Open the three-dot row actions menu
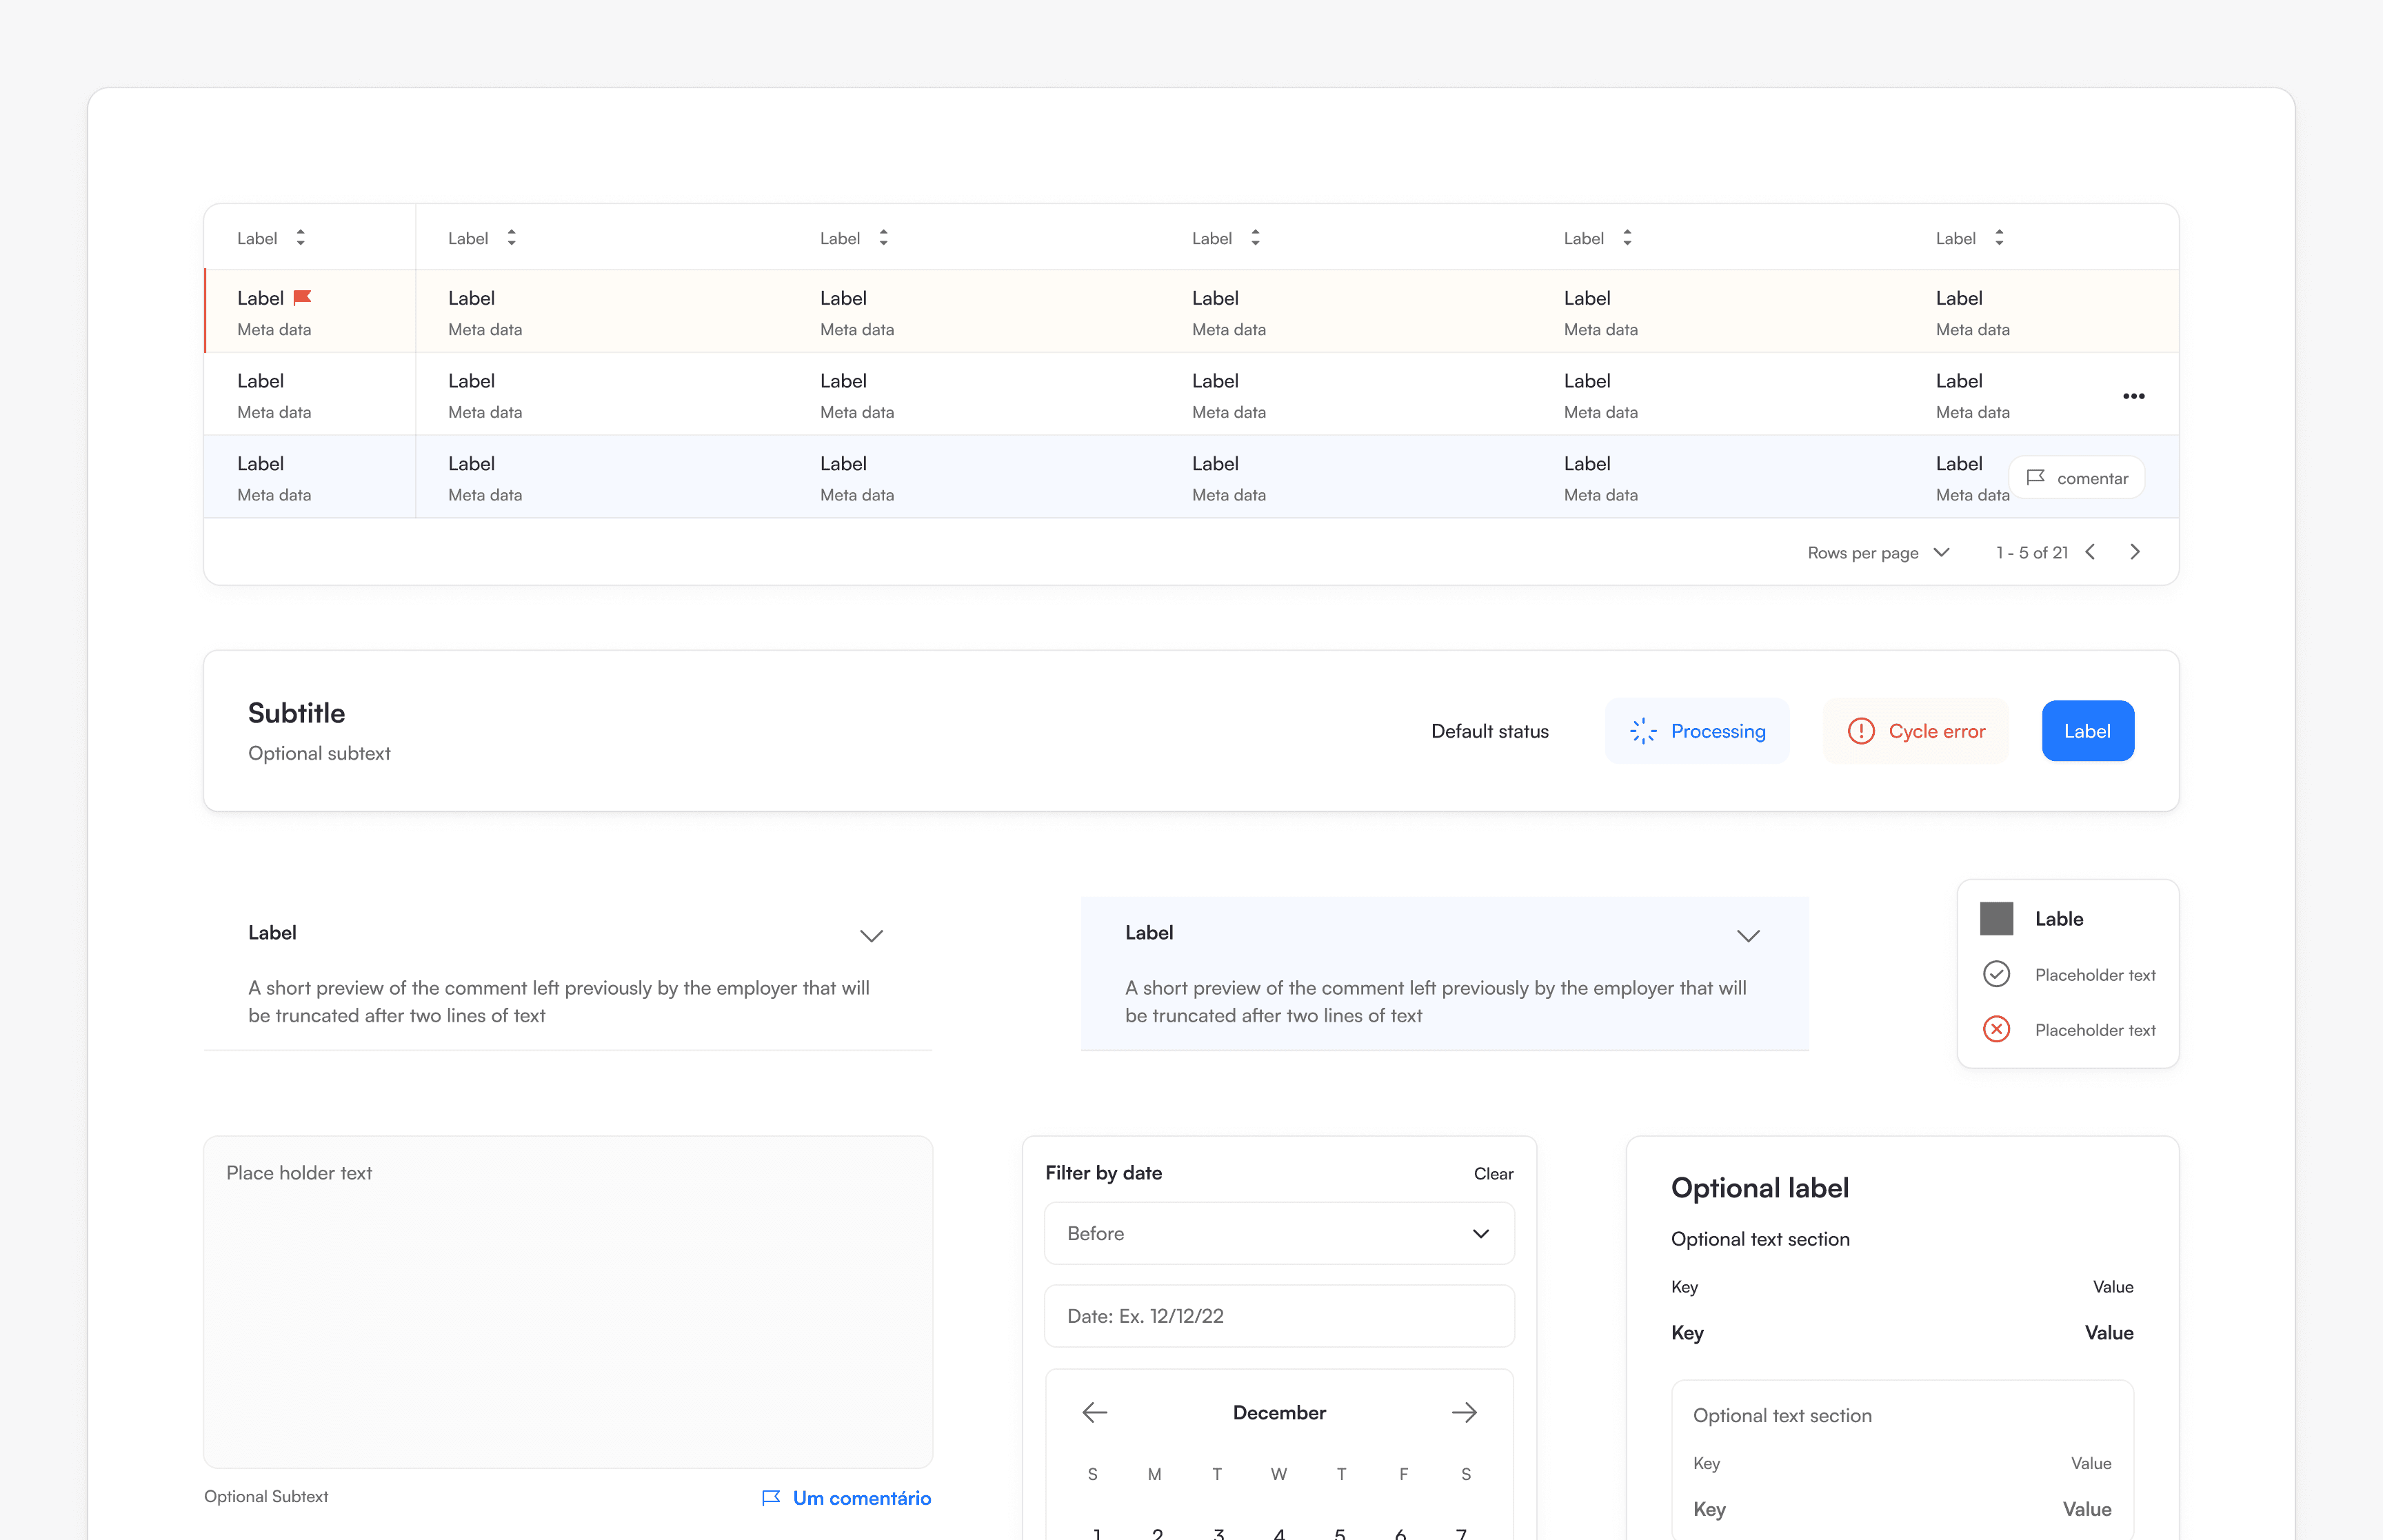 pyautogui.click(x=2133, y=396)
